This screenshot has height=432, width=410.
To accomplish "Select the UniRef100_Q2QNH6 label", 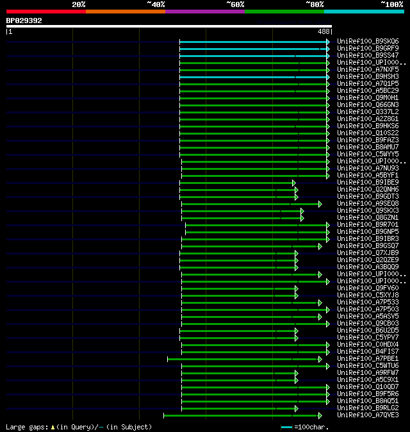I will (368, 190).
